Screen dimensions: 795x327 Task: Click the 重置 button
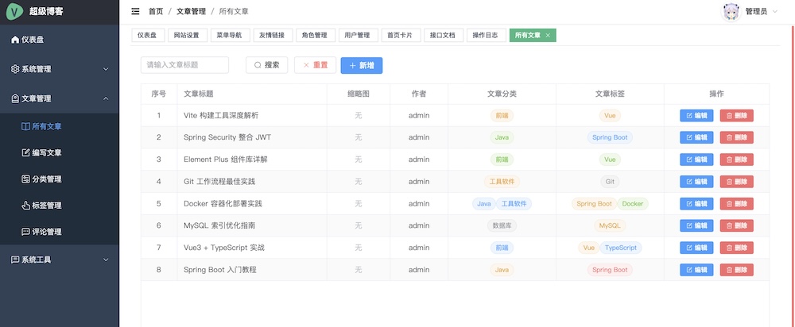(x=315, y=65)
